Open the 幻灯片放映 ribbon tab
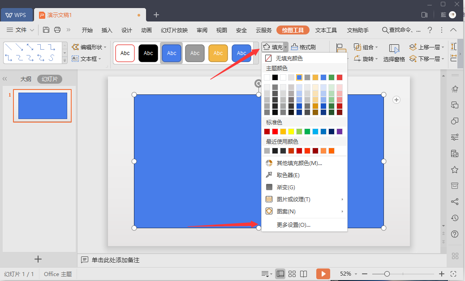This screenshot has height=281, width=465. [x=174, y=30]
